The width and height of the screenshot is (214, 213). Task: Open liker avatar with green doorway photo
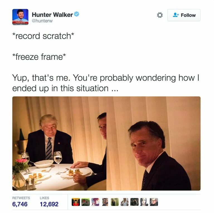(115, 202)
